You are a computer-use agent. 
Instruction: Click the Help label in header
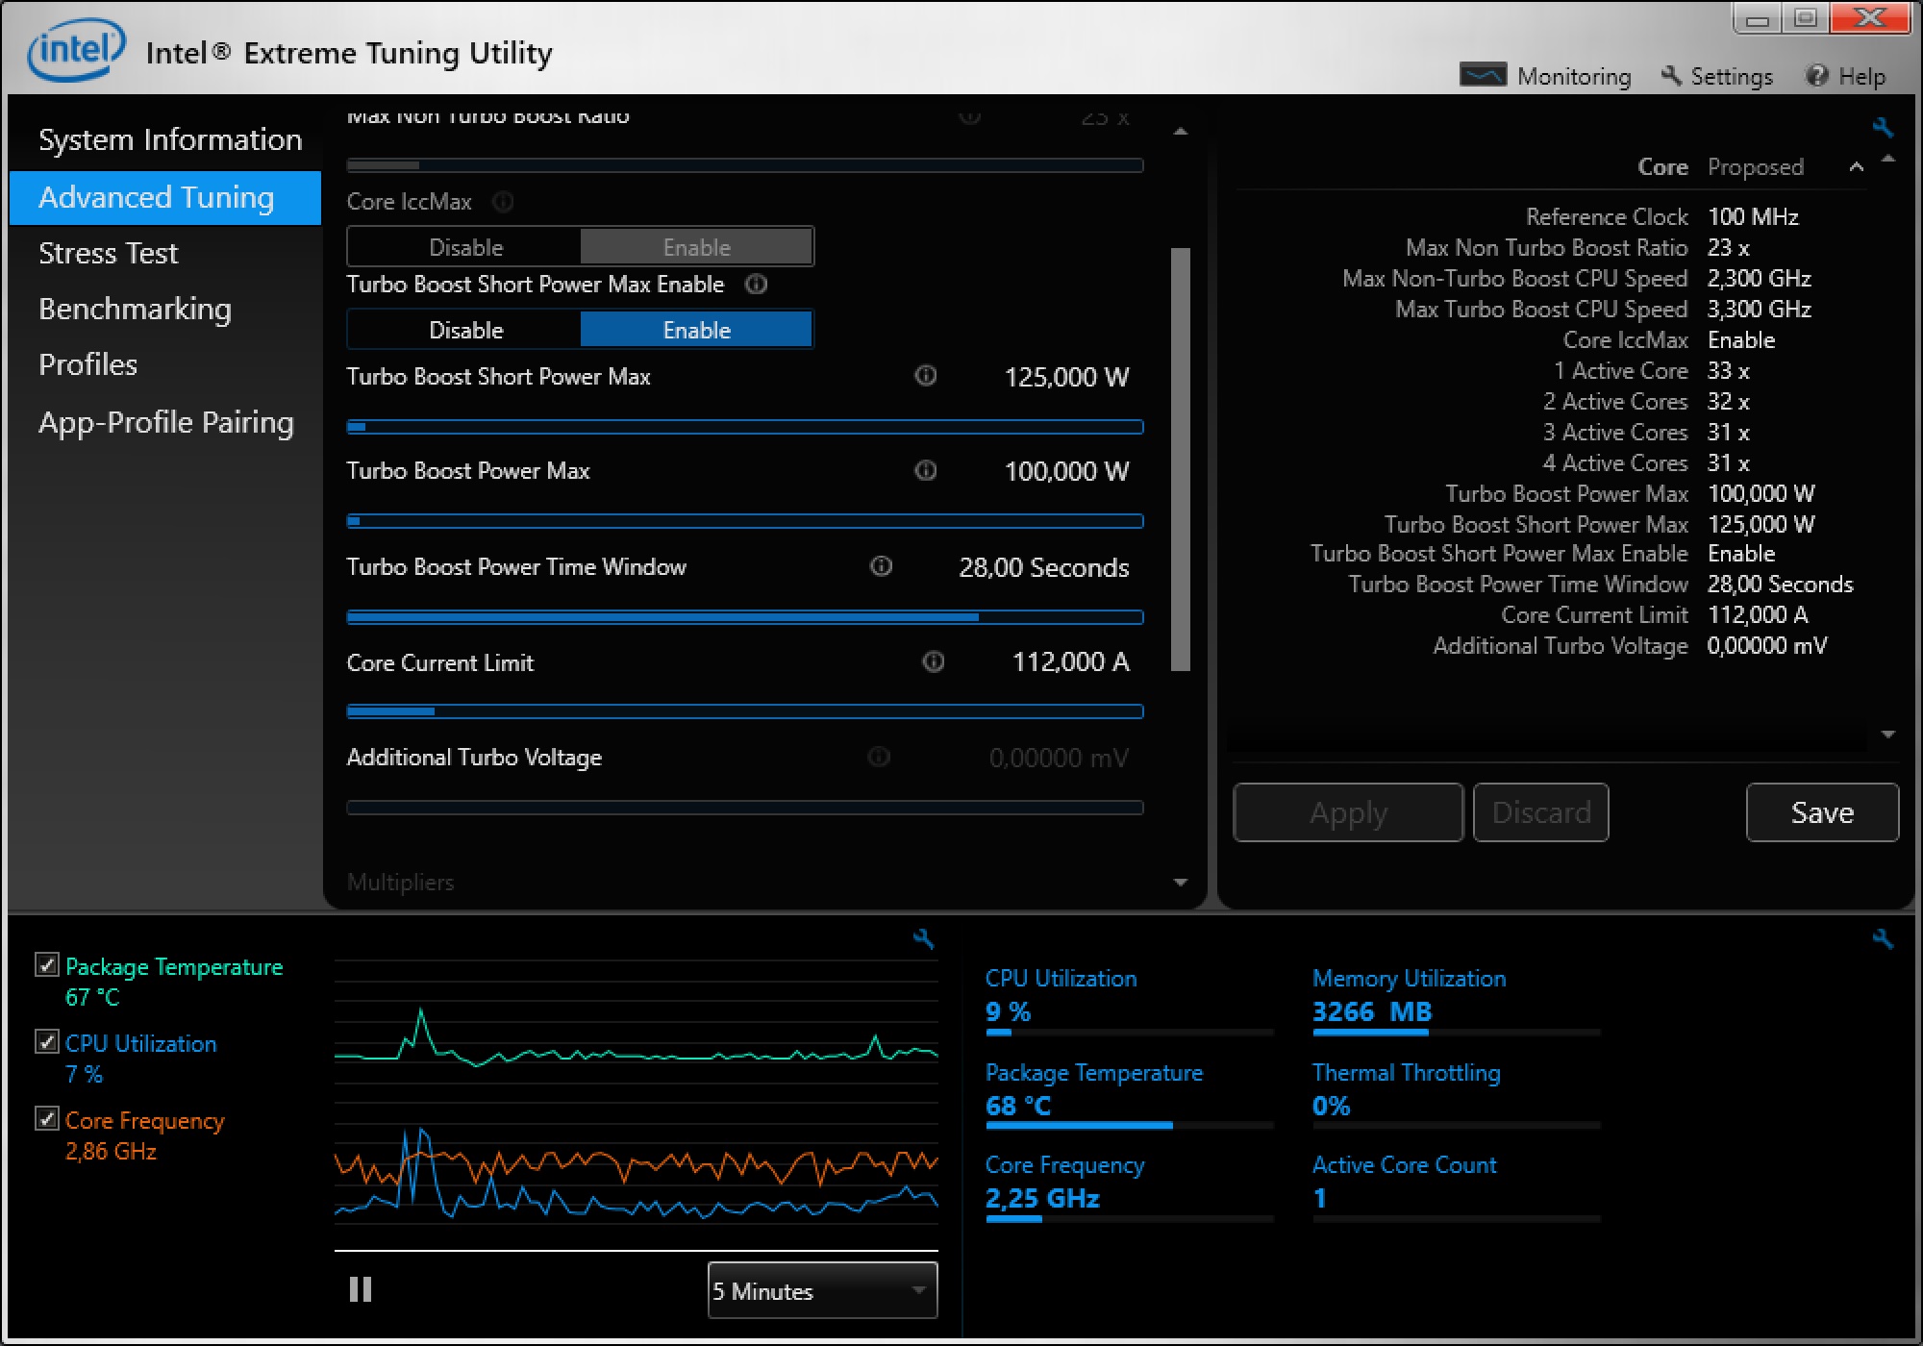1861,76
